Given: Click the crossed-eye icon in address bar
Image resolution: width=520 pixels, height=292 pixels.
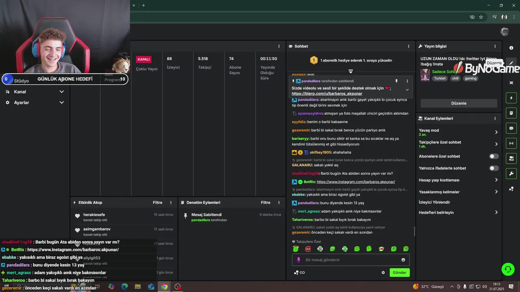Looking at the screenshot, I should pyautogui.click(x=472, y=17).
